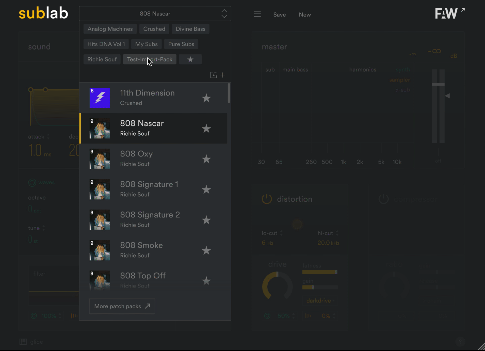Filter by Analog Machines pack
The width and height of the screenshot is (485, 351).
tap(110, 29)
